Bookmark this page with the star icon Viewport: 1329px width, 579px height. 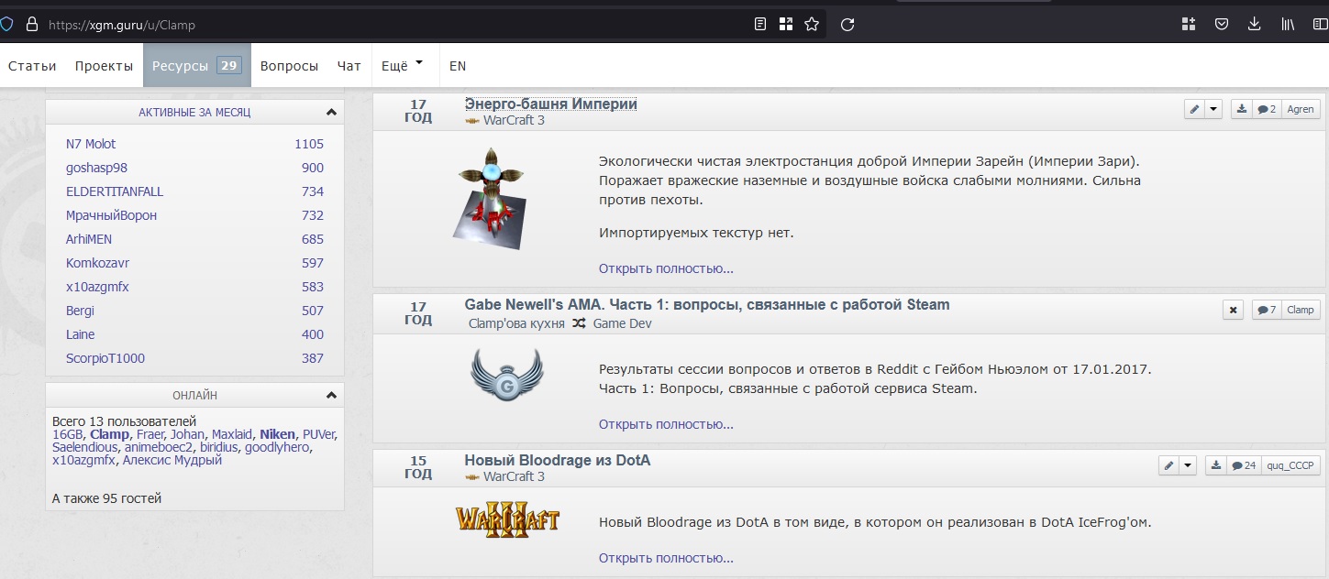[812, 25]
